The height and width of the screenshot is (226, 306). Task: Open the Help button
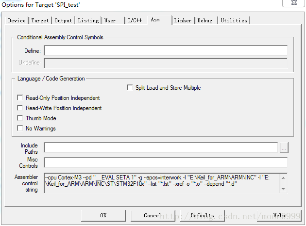pos(279,215)
